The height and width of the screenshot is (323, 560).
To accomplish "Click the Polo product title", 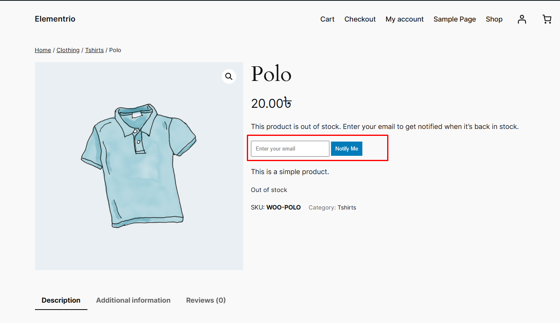I will tap(271, 74).
